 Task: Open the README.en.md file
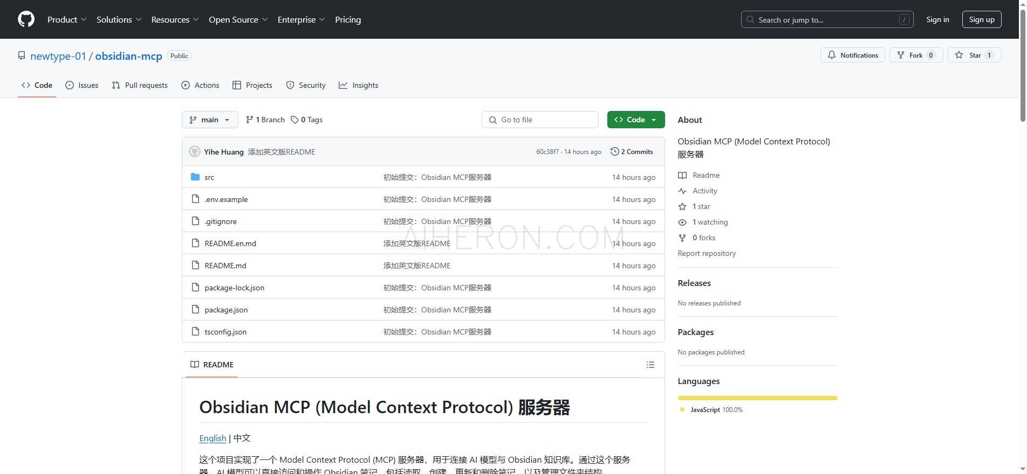pos(230,243)
